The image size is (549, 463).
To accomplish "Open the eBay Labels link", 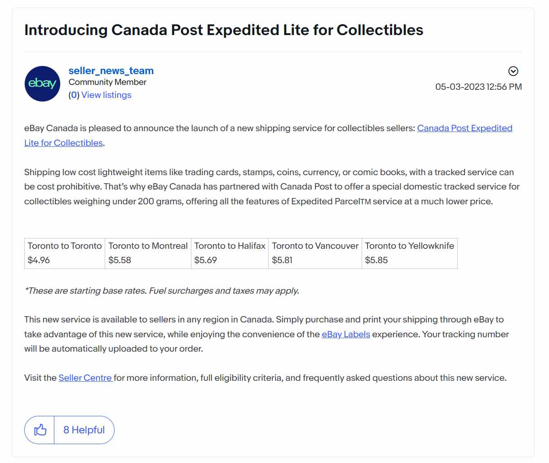I will [346, 334].
